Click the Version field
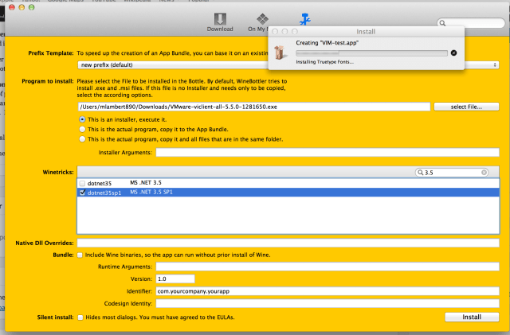 [x=175, y=279]
